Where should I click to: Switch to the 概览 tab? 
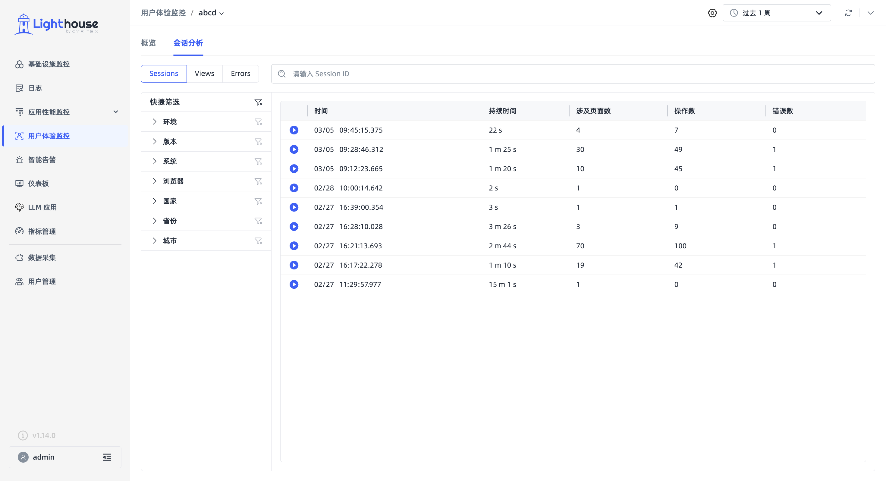click(x=148, y=43)
